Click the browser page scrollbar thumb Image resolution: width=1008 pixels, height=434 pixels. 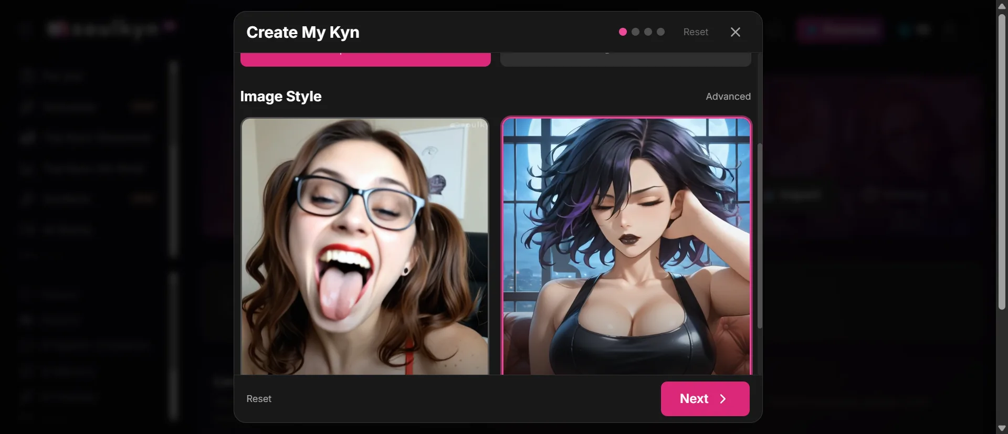[x=1002, y=162]
